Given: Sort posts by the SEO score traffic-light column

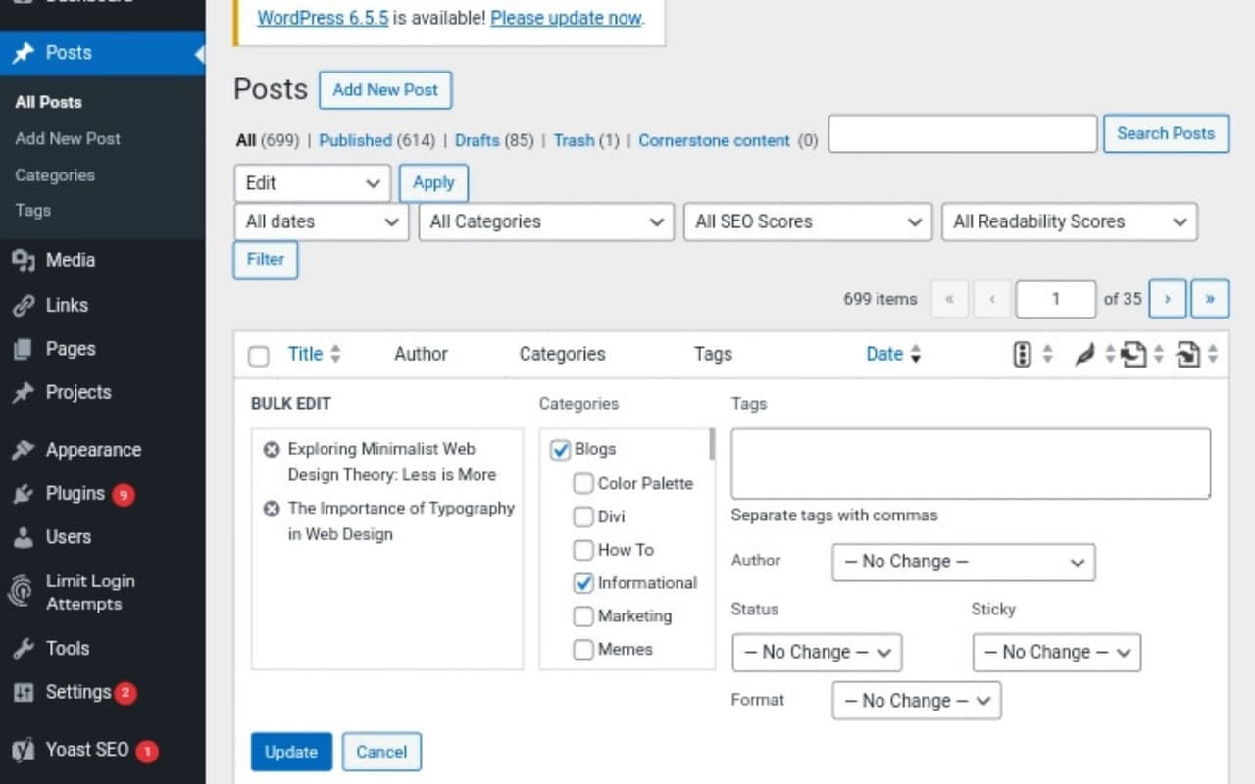Looking at the screenshot, I should 1023,354.
